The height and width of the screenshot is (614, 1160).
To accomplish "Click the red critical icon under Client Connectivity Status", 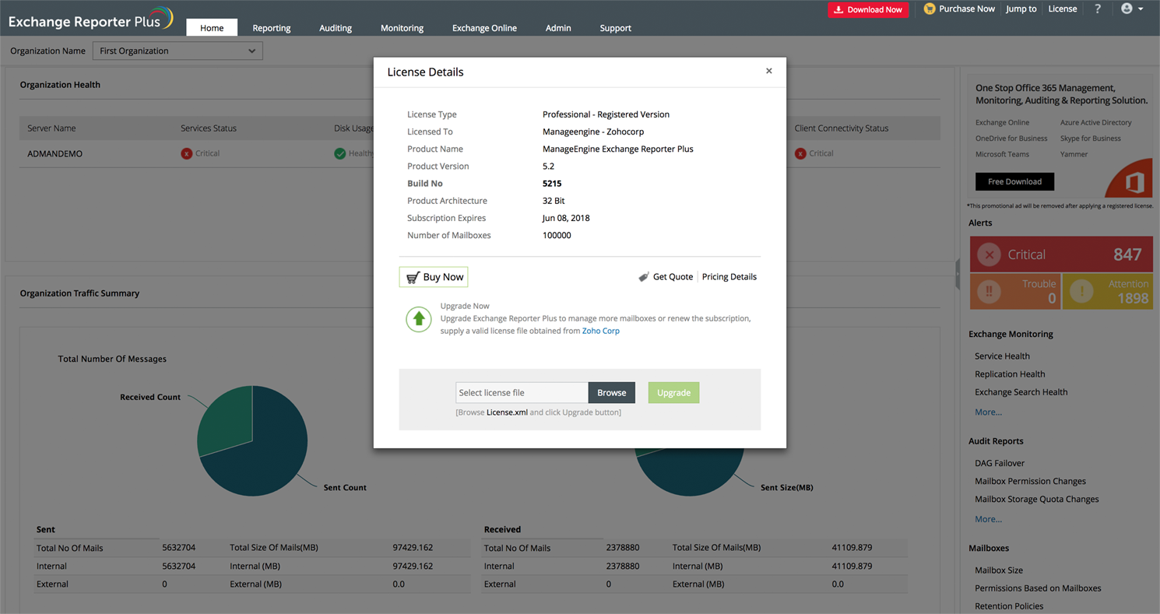I will (800, 153).
